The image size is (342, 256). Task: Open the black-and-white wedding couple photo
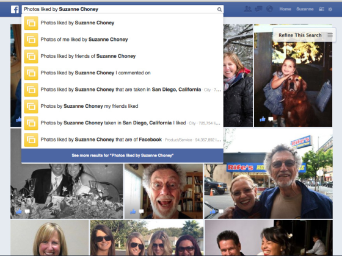pos(67,191)
